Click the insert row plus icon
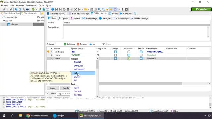212x119 pixels. point(64,9)
